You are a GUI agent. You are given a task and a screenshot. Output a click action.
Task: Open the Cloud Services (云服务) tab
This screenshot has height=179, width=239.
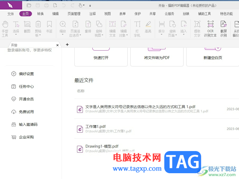click(169, 14)
